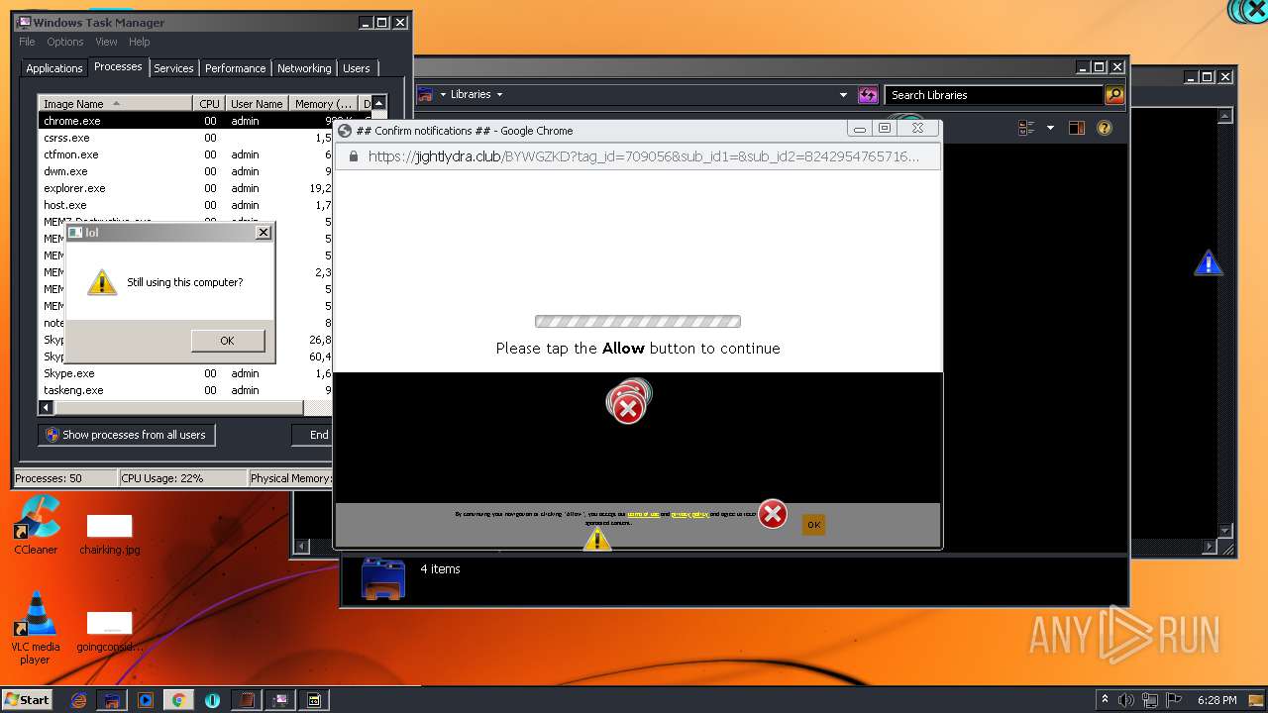Image resolution: width=1268 pixels, height=713 pixels.
Task: Launch Windows Media Player from the taskbar
Action: 146,700
